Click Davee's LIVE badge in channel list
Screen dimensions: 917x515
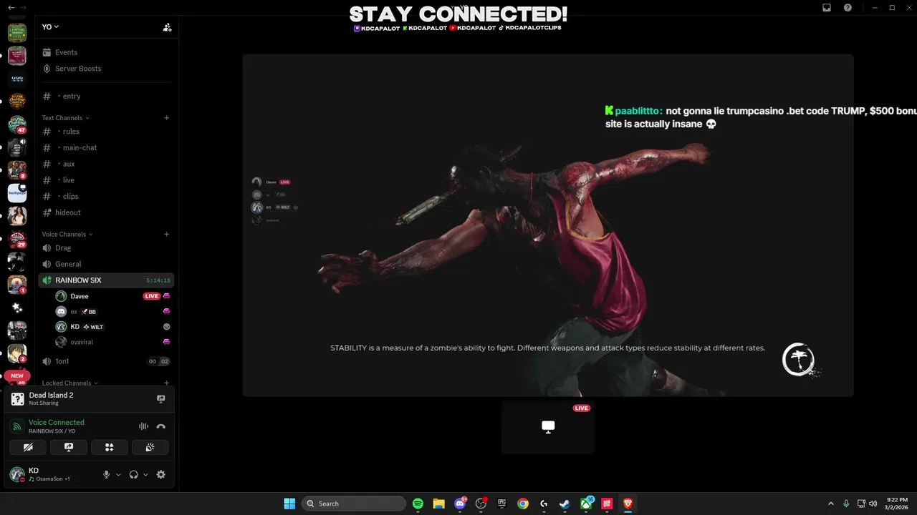151,296
